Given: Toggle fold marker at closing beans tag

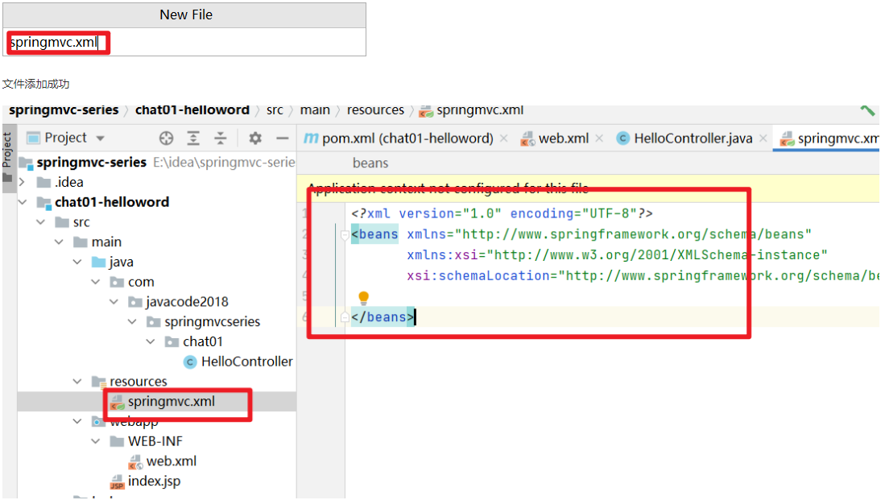Looking at the screenshot, I should 345,318.
